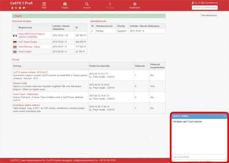Image resolution: width=229 pixels, height=163 pixels.
Task: Open the Hotel Mimosa - Rabac offer
Action: (29, 47)
